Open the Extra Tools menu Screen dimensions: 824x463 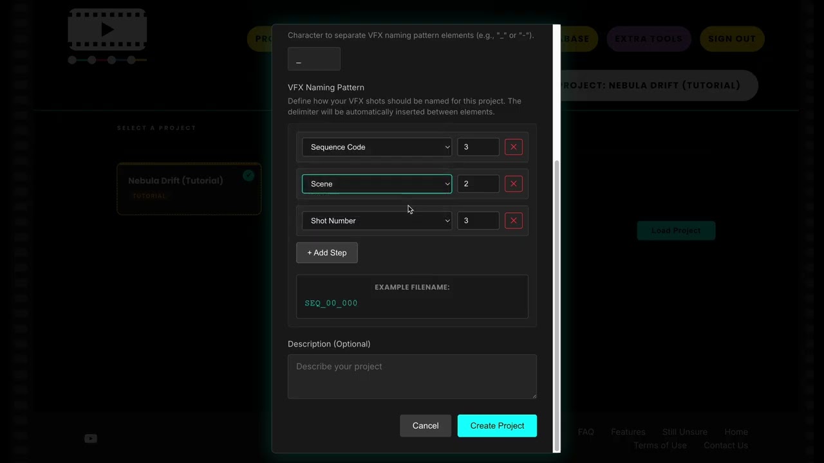[648, 39]
